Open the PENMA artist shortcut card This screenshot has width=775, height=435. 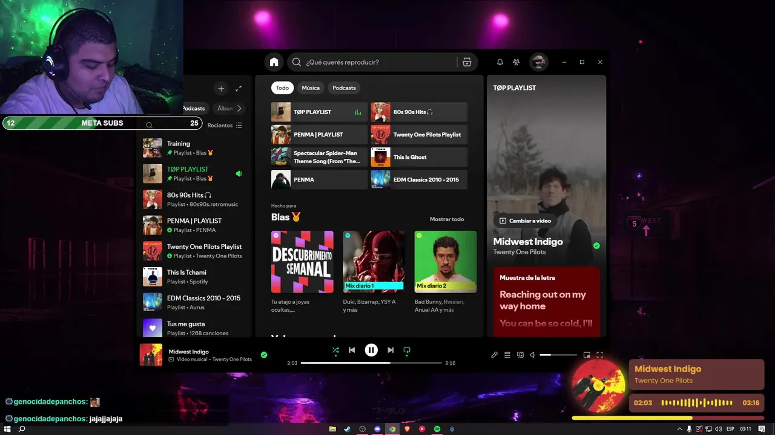pyautogui.click(x=319, y=179)
